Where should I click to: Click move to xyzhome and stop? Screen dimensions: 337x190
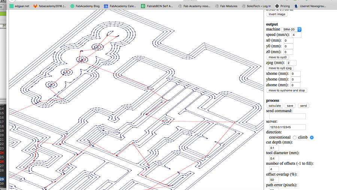point(286,90)
